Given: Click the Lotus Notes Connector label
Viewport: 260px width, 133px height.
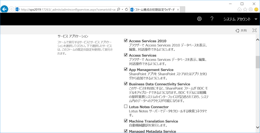Looking at the screenshot, I should point(149,107).
